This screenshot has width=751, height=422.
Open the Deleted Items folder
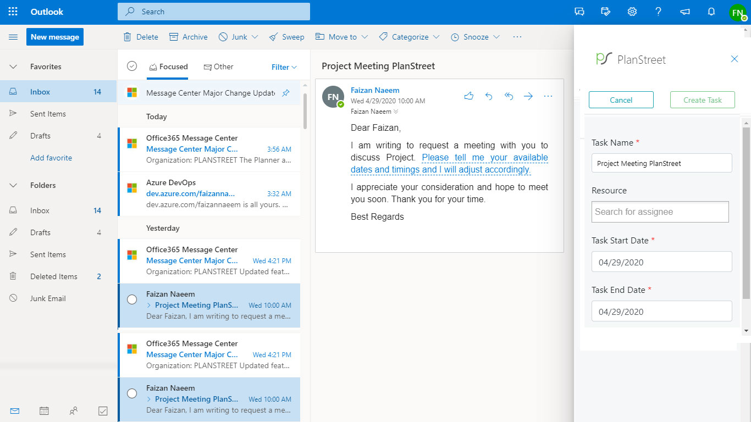59,276
